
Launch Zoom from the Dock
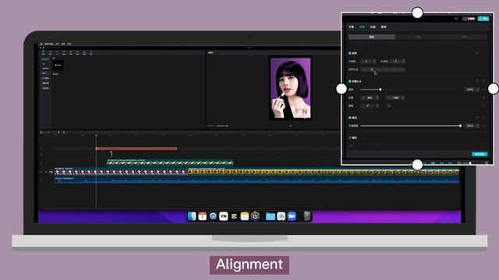[292, 216]
